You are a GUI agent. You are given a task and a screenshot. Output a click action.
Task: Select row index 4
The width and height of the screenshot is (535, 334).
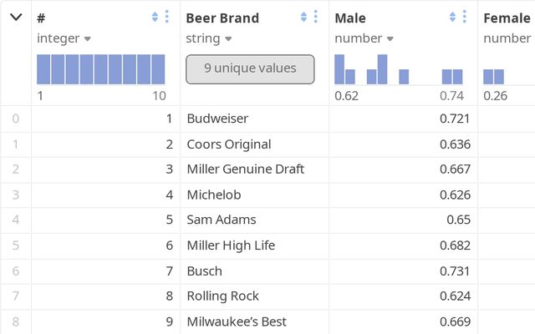click(x=15, y=220)
